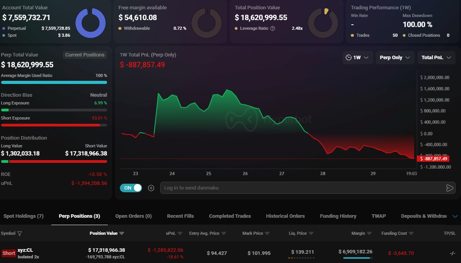Click the Long Value $ 1,302,033.18

pyautogui.click(x=20, y=154)
